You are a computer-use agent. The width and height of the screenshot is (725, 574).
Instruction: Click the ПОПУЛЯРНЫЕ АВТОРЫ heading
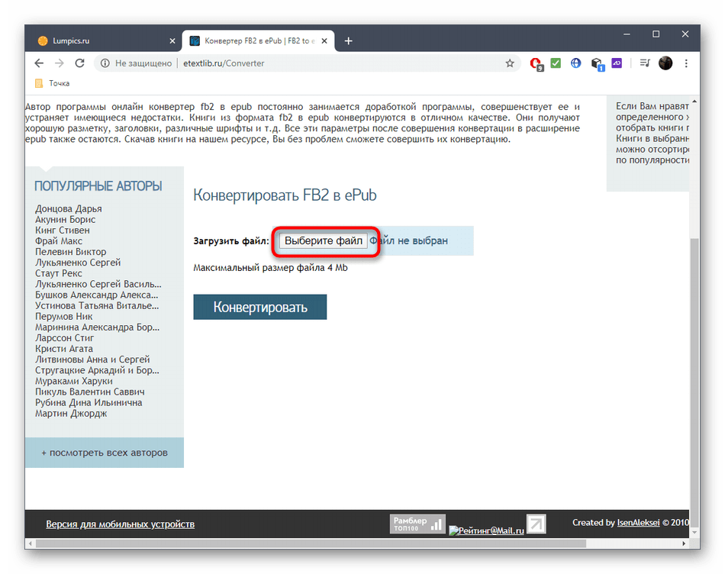click(98, 186)
